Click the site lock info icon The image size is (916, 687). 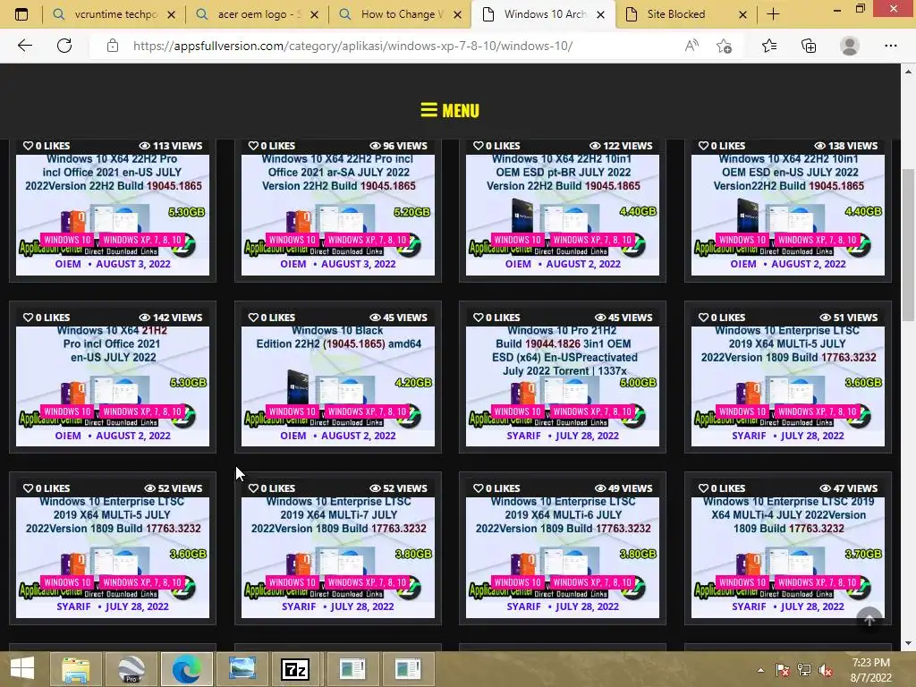coord(113,46)
